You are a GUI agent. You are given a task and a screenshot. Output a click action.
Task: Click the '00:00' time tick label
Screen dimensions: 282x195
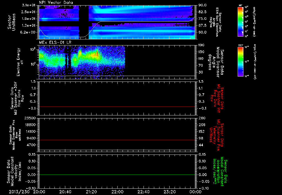[195, 192]
